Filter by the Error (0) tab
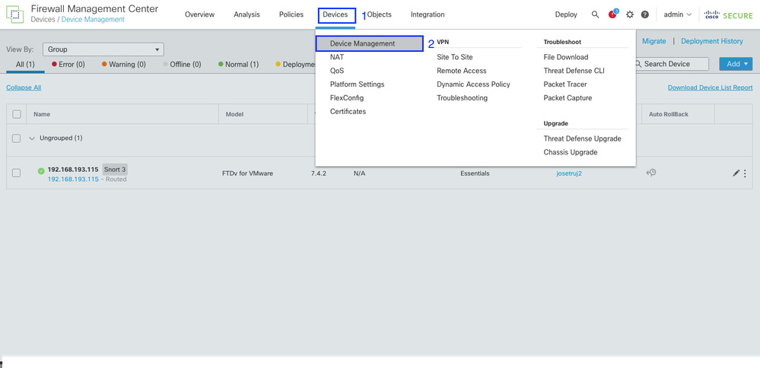 (x=68, y=65)
